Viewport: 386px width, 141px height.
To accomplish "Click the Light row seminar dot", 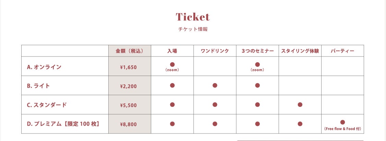I will coord(257,86).
